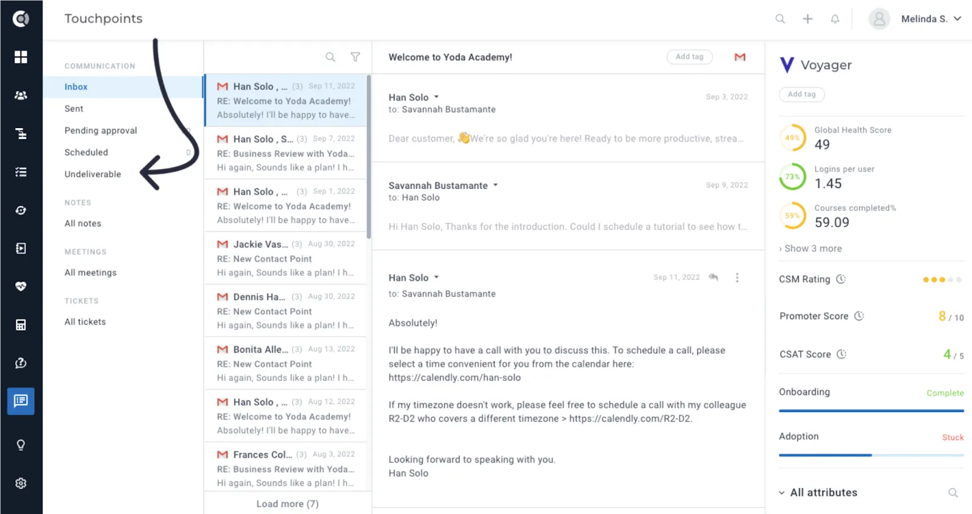This screenshot has width=972, height=514.
Task: Open the settings gear icon in sidebar
Action: coord(21,484)
